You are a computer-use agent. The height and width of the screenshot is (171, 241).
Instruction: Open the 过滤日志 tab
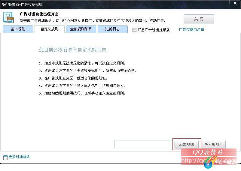[x=112, y=29]
